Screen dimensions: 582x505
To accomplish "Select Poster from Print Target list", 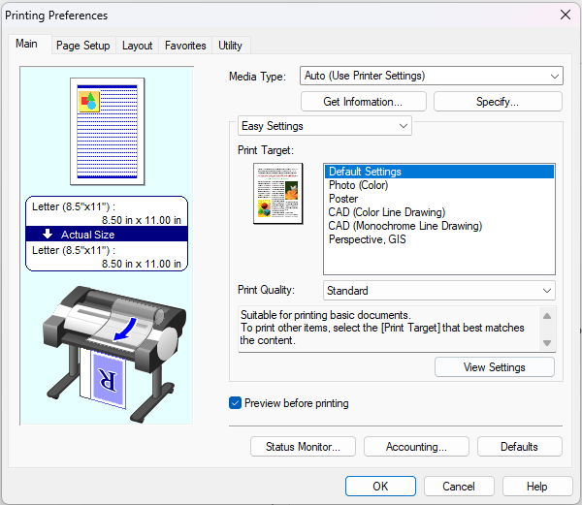I will tap(343, 200).
